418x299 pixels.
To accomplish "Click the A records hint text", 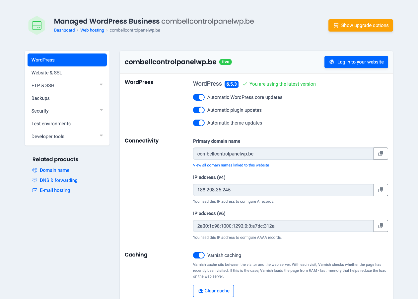I will click(x=234, y=201).
